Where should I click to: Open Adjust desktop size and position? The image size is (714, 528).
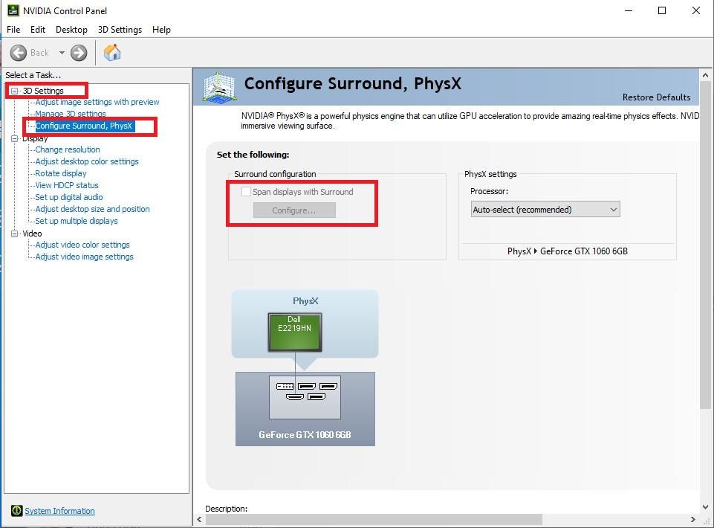point(92,209)
